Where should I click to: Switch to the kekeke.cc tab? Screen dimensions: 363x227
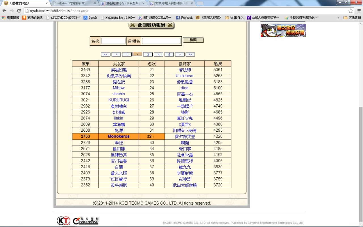point(74,3)
